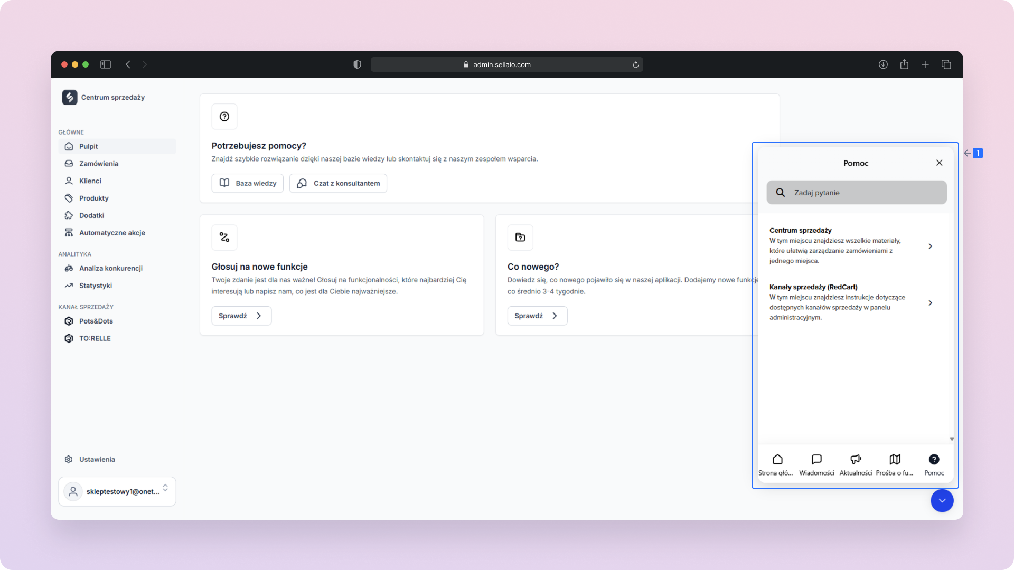Screen dimensions: 1014x570
Task: Click the search magnifier icon in Pomoc
Action: 780,193
